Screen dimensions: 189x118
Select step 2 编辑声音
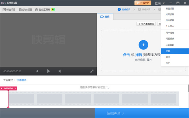[144, 9]
